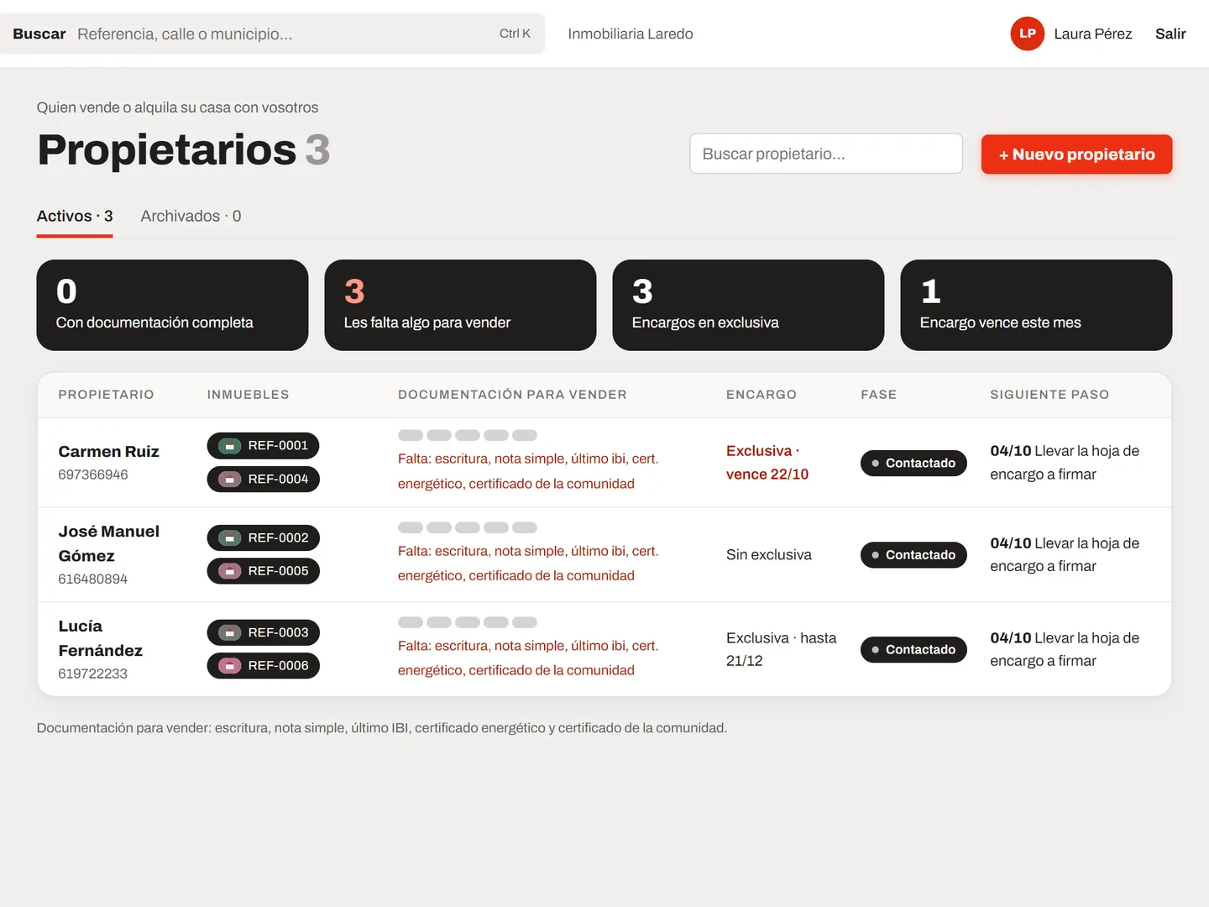Select the Les falta algo para vender card
This screenshot has width=1209, height=907.
(460, 305)
